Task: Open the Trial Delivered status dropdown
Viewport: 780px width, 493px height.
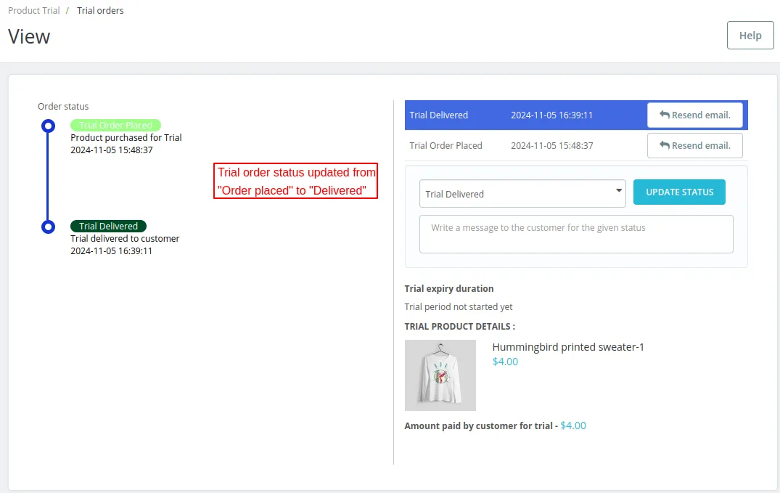Action: click(522, 194)
